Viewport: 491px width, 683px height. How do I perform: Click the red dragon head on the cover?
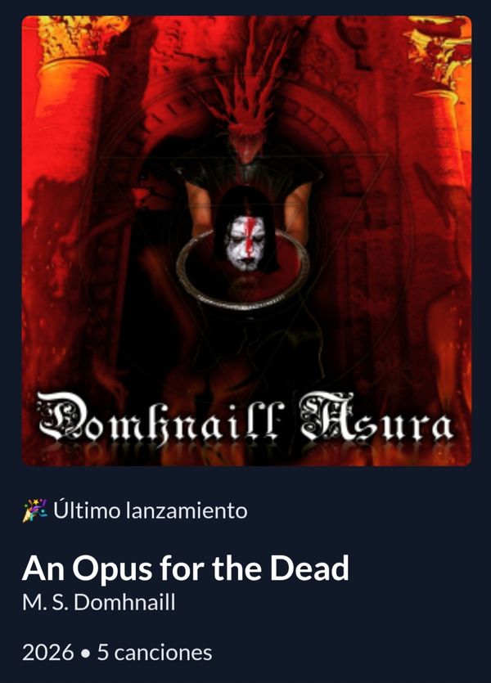pos(246,131)
